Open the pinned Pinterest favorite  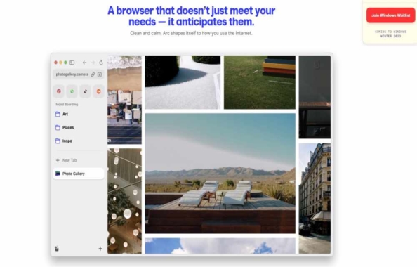point(59,91)
